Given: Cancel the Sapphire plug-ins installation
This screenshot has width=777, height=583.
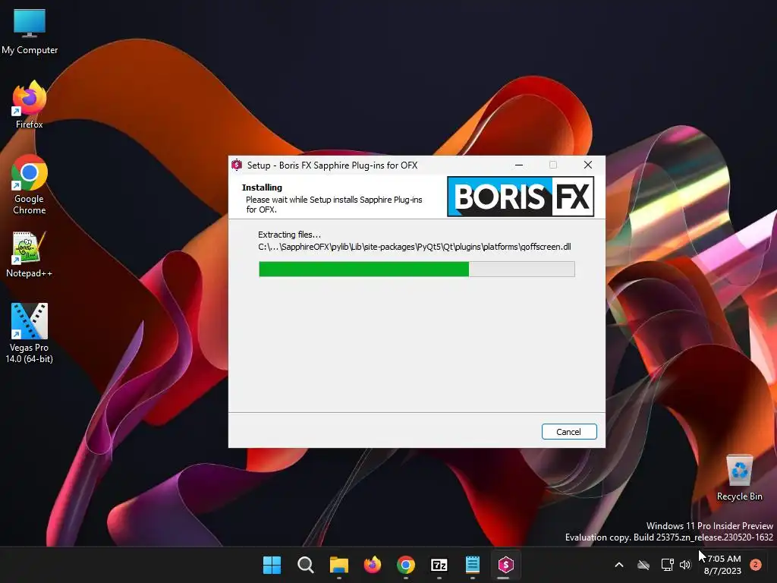Looking at the screenshot, I should click(x=569, y=431).
